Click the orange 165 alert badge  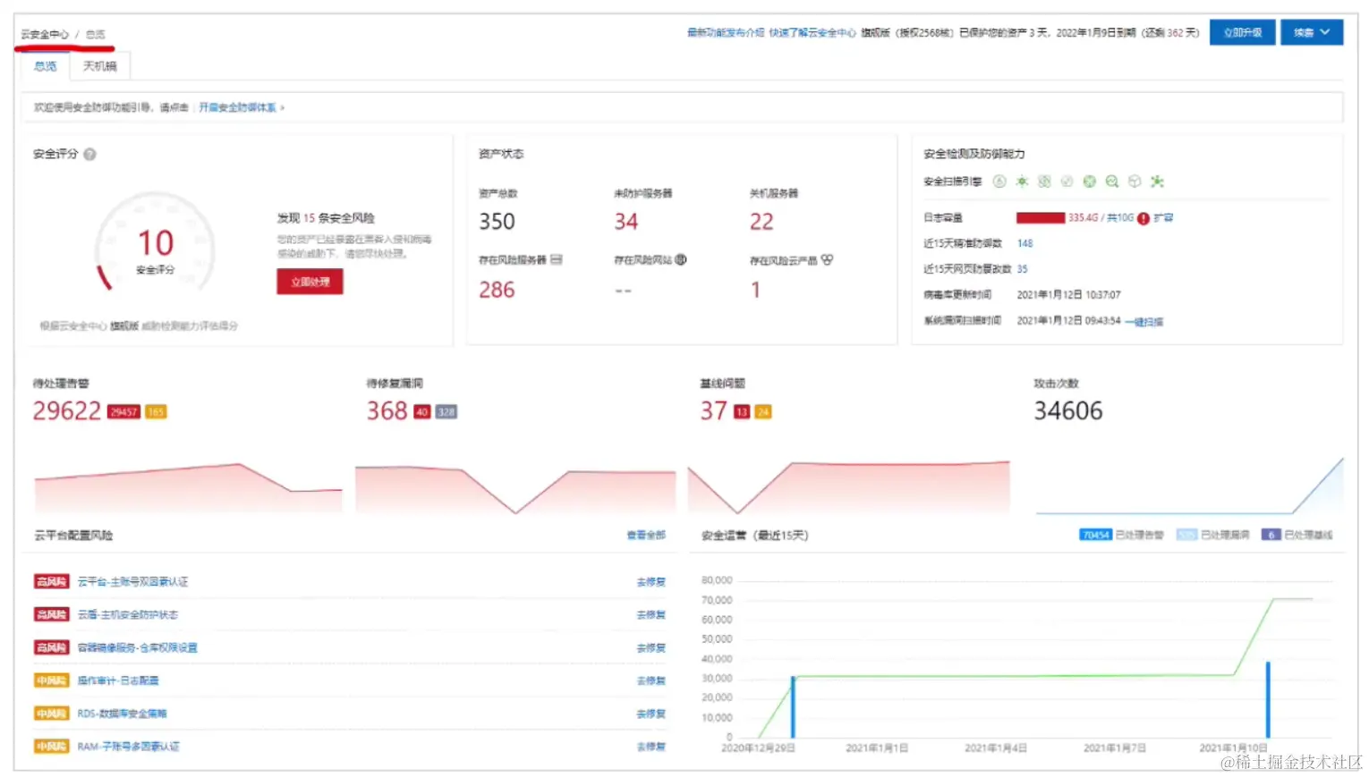click(x=156, y=412)
